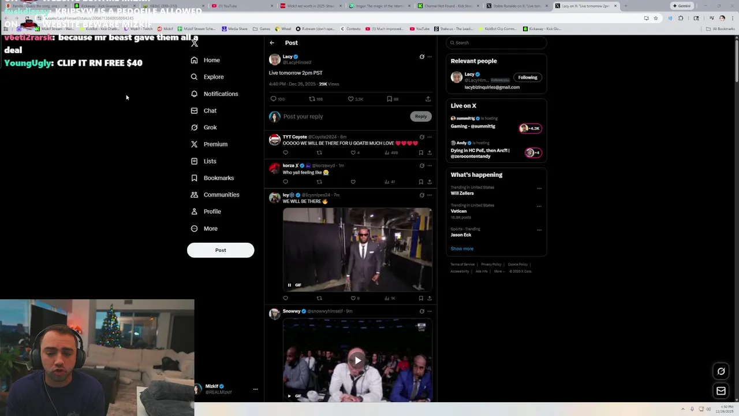Click the X Search box

point(497,43)
